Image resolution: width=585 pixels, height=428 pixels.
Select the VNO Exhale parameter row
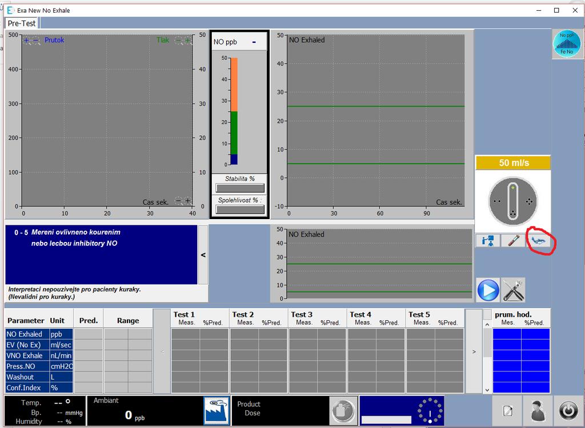pyautogui.click(x=39, y=356)
